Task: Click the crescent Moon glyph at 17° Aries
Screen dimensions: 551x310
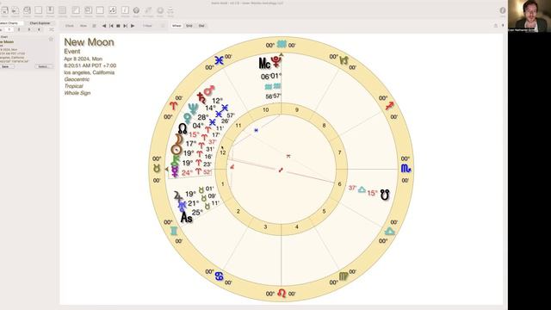Action: click(x=179, y=140)
